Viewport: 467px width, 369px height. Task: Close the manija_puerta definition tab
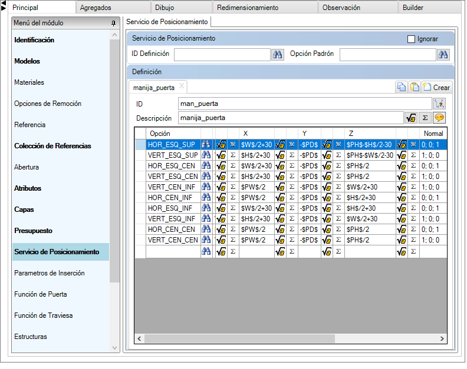pos(182,87)
